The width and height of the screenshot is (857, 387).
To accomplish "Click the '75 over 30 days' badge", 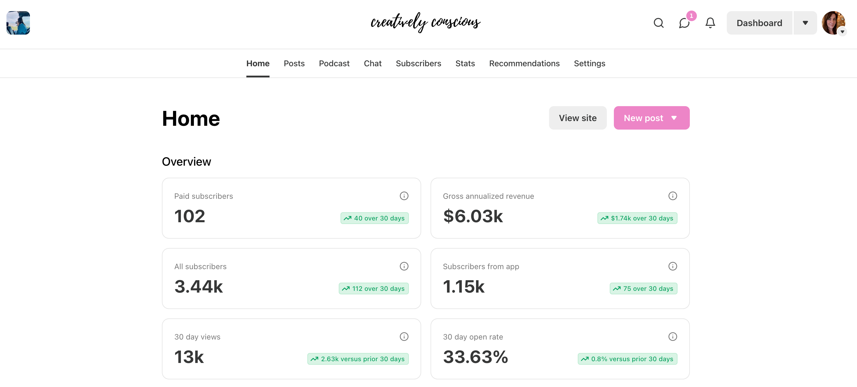I will 643,288.
